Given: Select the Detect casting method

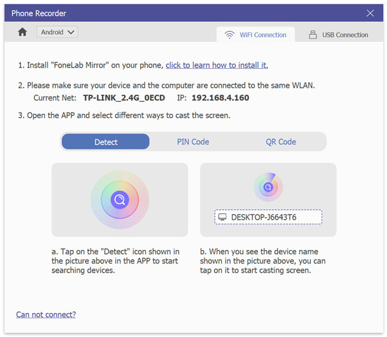Looking at the screenshot, I should click(x=106, y=142).
